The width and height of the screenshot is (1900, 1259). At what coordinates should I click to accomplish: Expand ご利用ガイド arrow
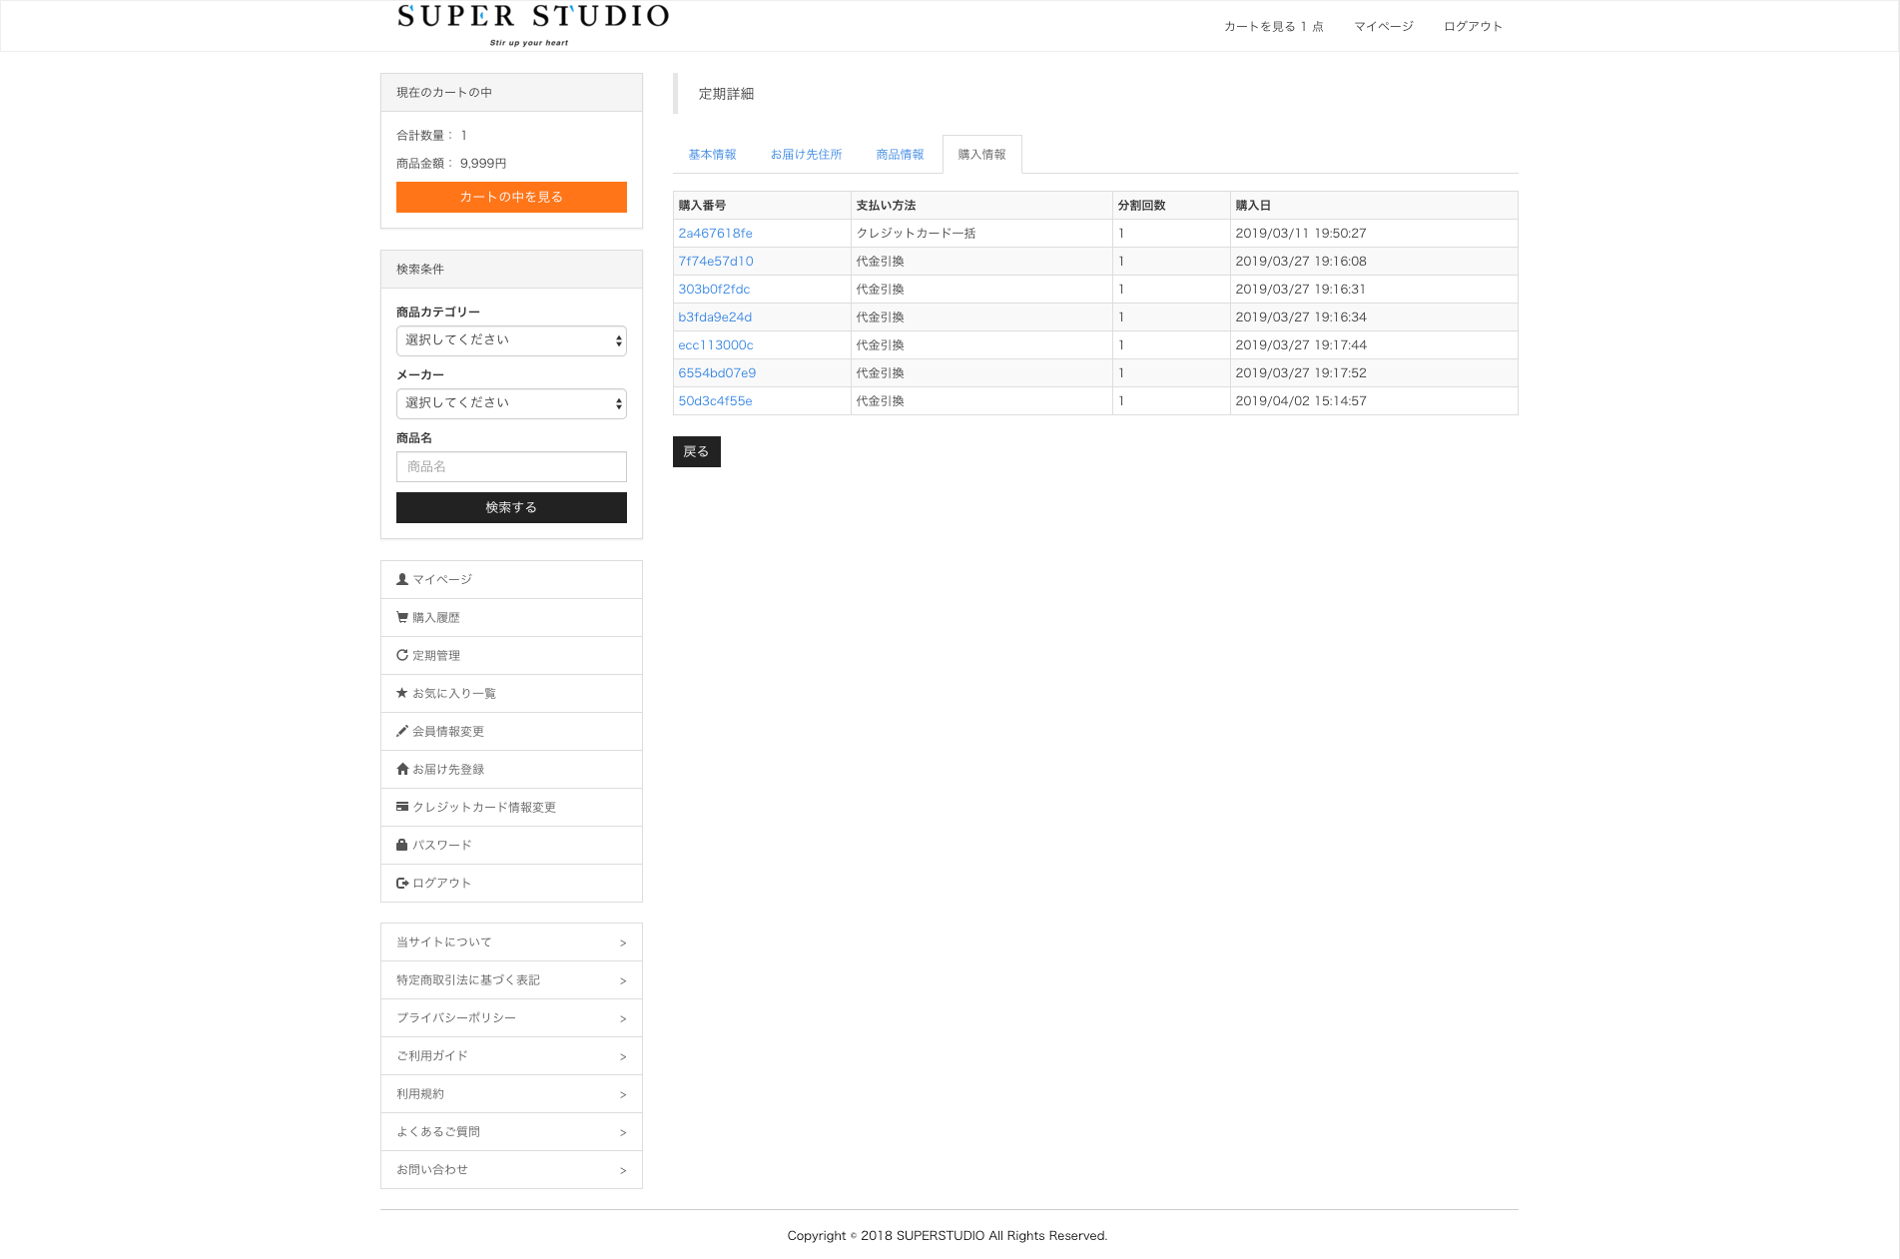[623, 1056]
